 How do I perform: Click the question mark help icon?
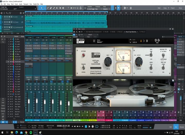(68, 8)
